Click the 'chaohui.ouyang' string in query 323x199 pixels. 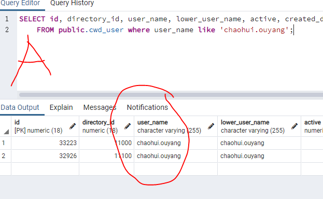click(x=254, y=30)
